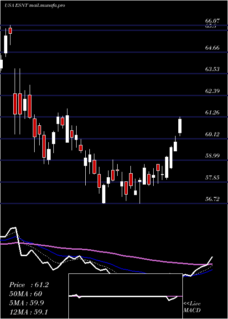Viewport: 228px width, 319px height.
Task: Click inside the MACD inset panel
Action: pos(125,296)
